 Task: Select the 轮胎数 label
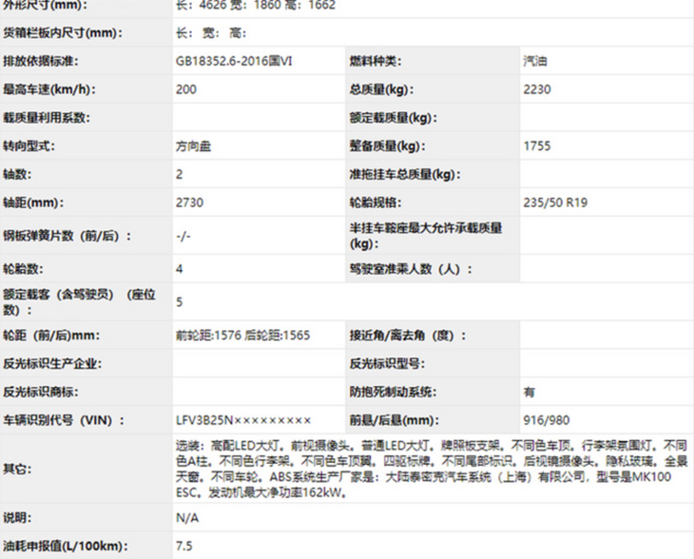tap(23, 269)
